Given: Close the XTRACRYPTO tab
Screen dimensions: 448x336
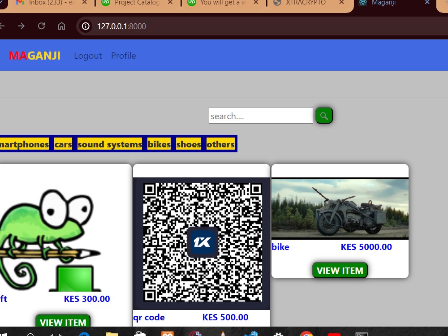Looking at the screenshot, I should (341, 2).
